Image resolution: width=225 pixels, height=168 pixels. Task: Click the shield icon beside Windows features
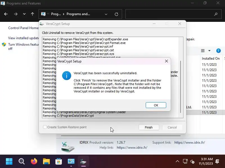click(x=4, y=45)
